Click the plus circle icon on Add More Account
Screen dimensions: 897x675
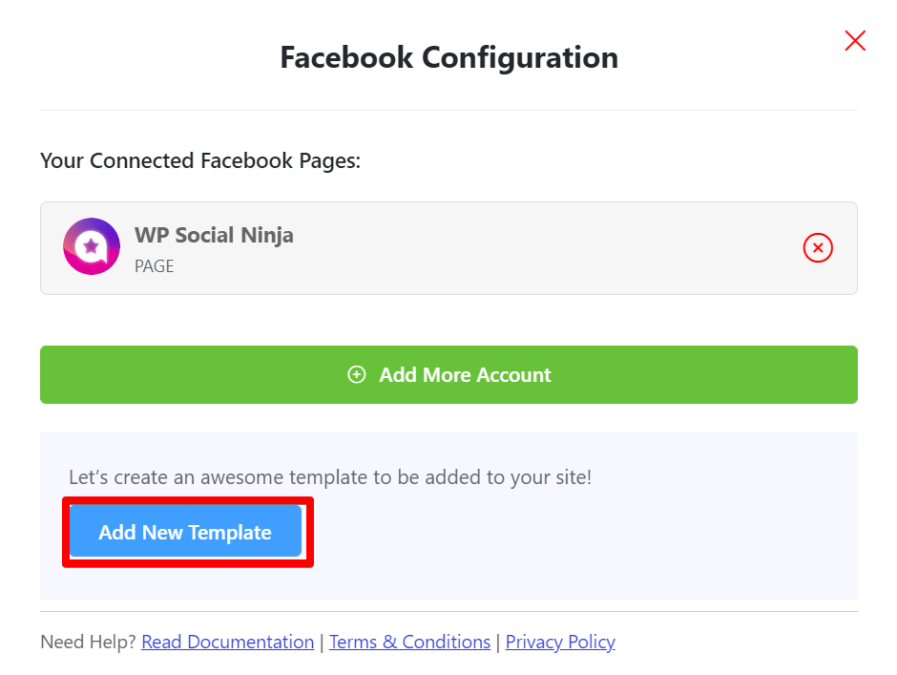pos(356,375)
